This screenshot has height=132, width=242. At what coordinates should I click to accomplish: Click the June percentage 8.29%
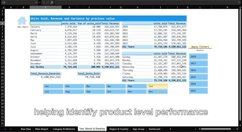(x=96, y=44)
